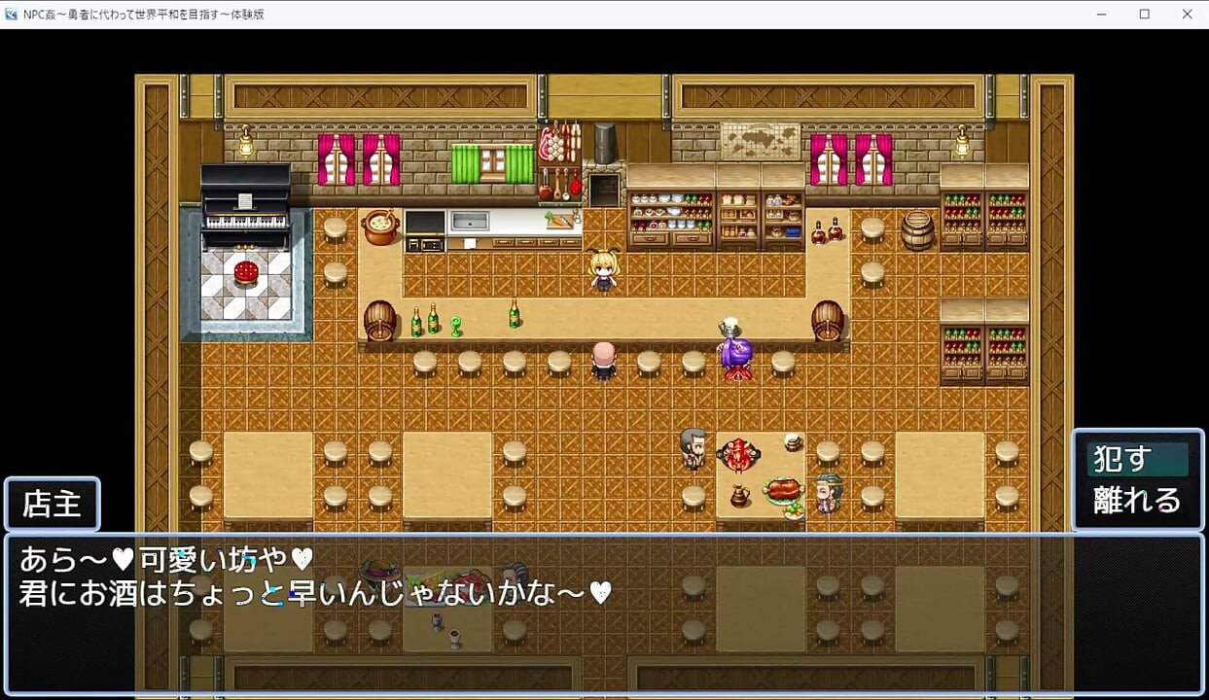Screen dimensions: 1209x700
Task: Click the red piano stool
Action: (246, 271)
